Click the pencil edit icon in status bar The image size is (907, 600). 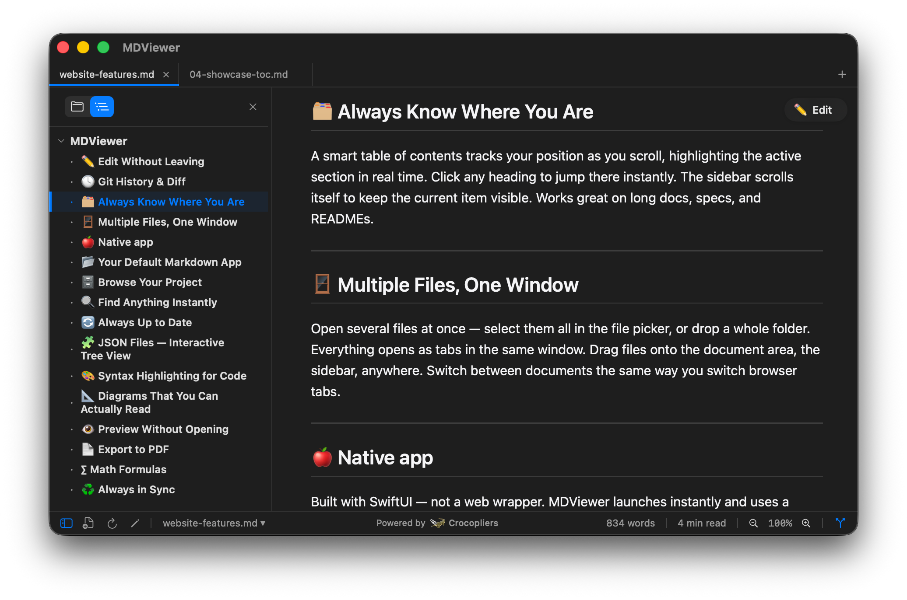tap(135, 523)
